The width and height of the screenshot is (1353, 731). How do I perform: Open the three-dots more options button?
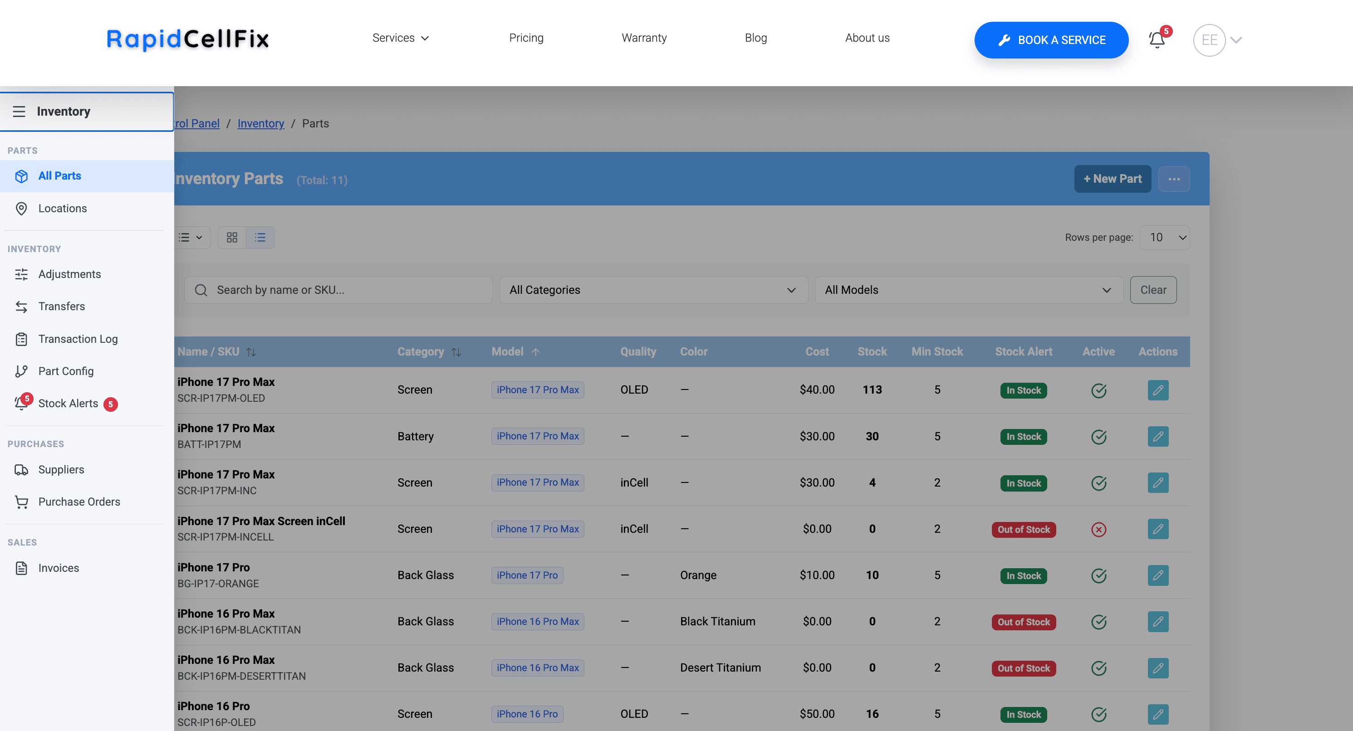click(1174, 179)
